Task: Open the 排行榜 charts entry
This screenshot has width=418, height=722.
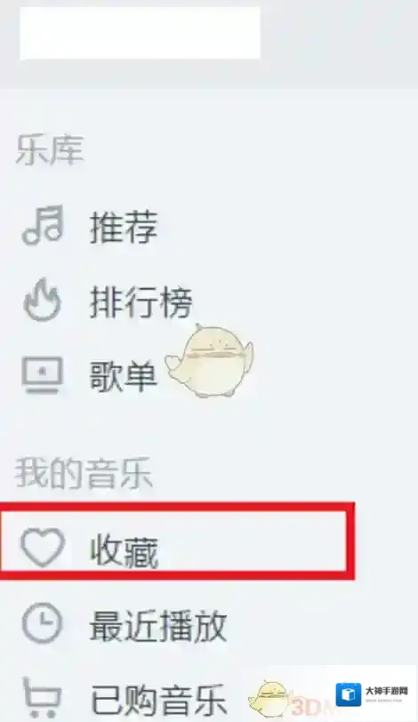Action: click(x=141, y=301)
